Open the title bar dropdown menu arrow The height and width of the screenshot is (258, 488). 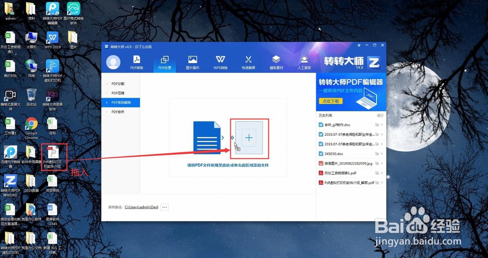click(360, 46)
